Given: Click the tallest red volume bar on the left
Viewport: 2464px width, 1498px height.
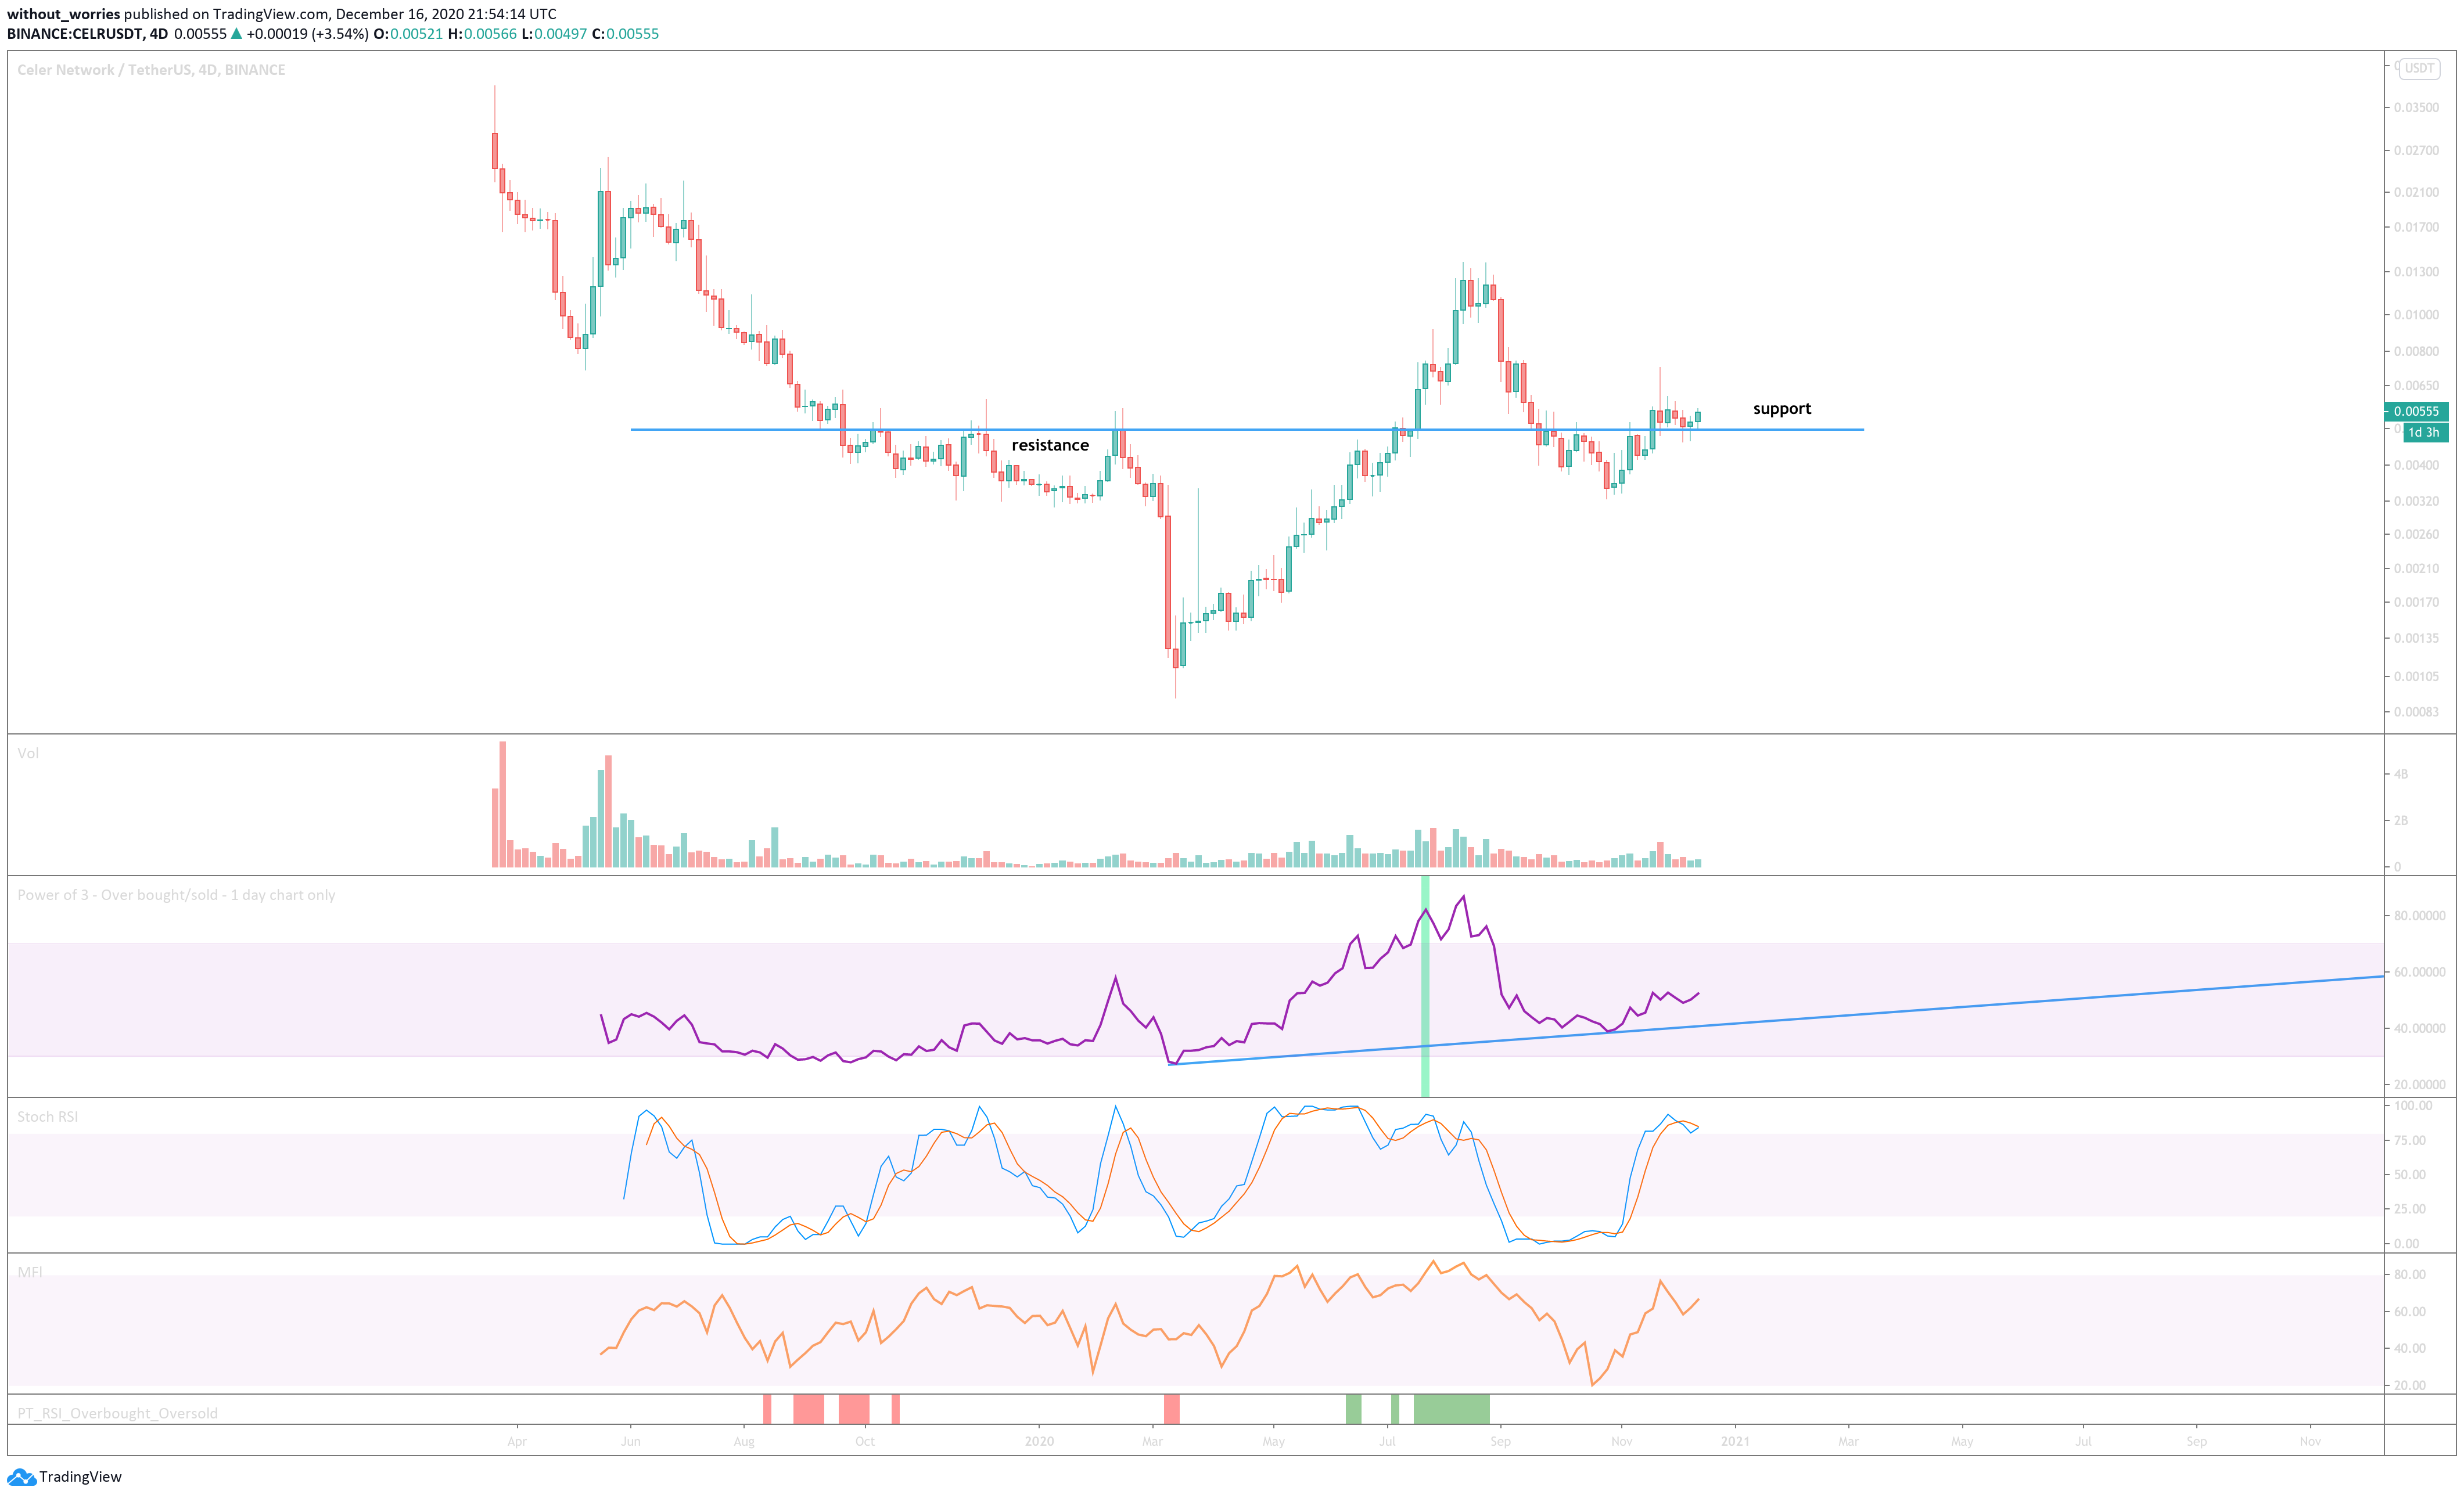Looking at the screenshot, I should [x=503, y=804].
